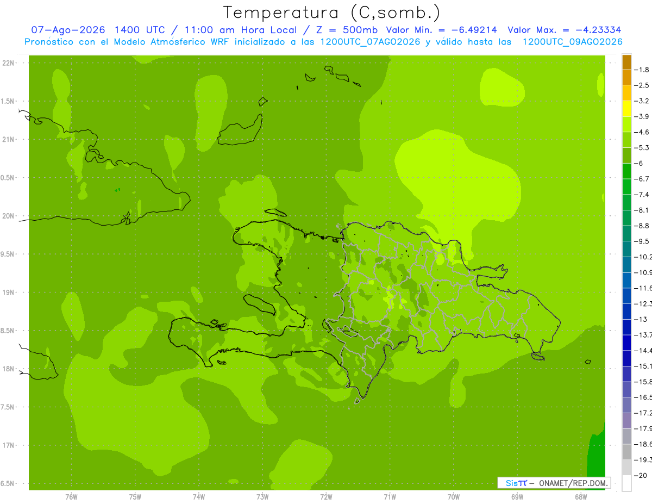Pick the amber swatch between -2.5 and -3.2

626,93
